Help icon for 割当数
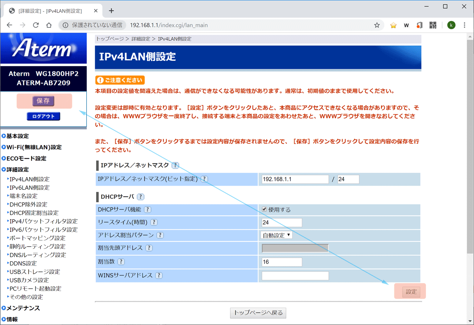The height and width of the screenshot is (325, 474). coord(121,262)
